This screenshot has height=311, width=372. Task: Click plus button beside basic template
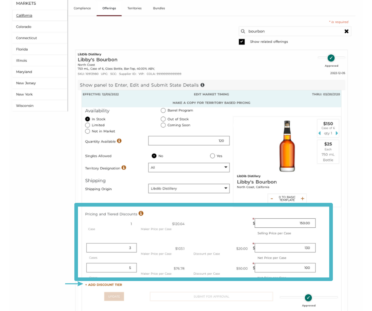click(302, 199)
